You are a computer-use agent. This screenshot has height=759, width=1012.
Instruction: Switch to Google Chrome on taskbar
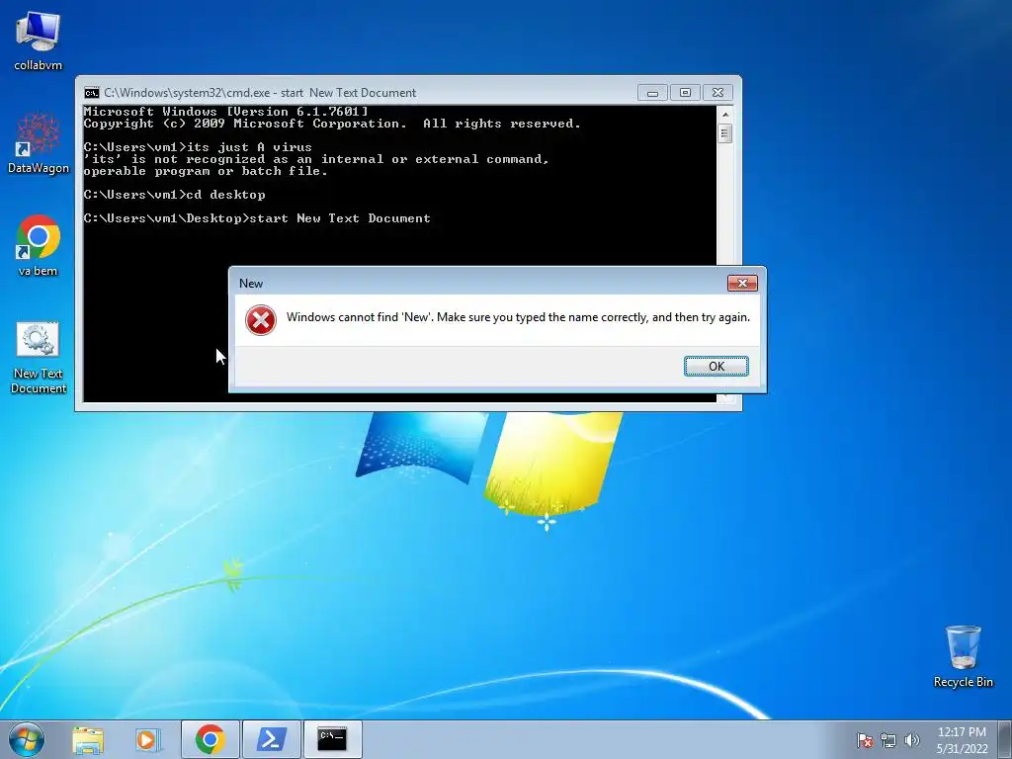click(210, 739)
